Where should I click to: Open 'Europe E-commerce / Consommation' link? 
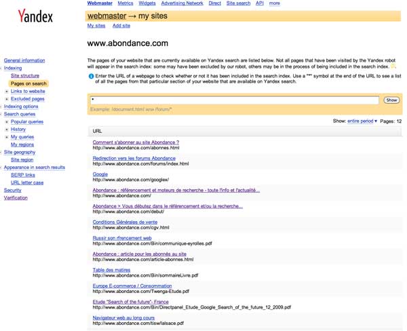(x=132, y=286)
